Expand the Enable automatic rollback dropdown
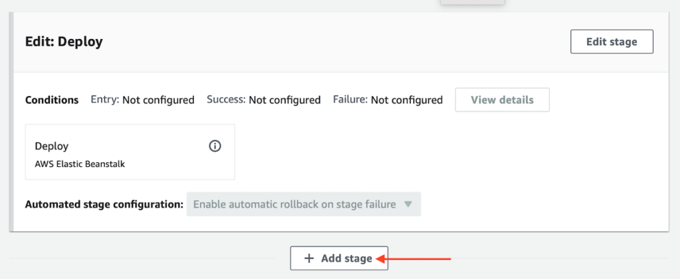 [303, 204]
